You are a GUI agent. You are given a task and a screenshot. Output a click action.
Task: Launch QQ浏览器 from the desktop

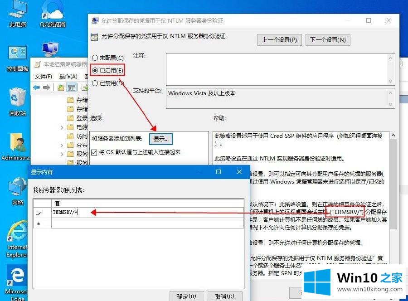(53, 15)
